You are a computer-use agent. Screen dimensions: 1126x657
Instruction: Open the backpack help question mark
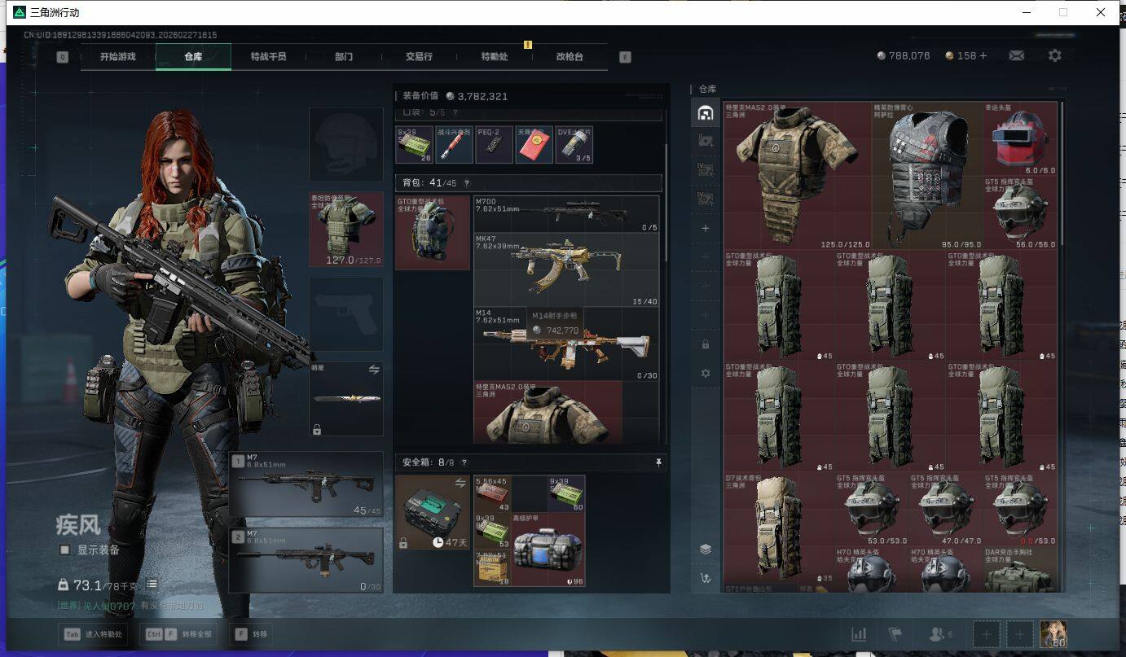pos(467,183)
